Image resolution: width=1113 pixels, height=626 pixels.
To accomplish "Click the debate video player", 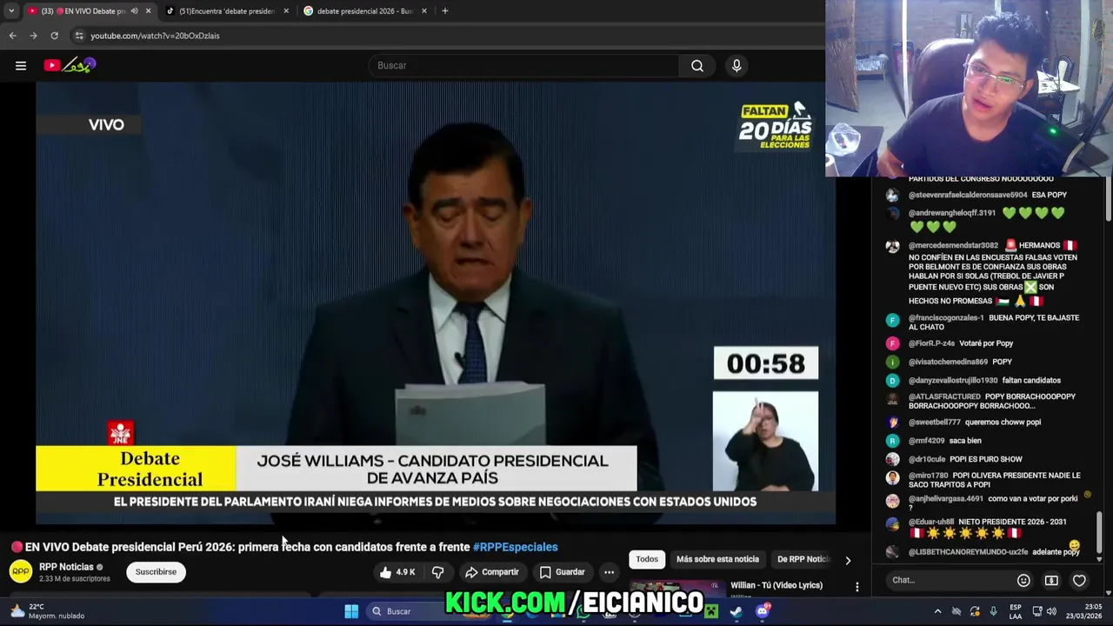I will tap(436, 303).
